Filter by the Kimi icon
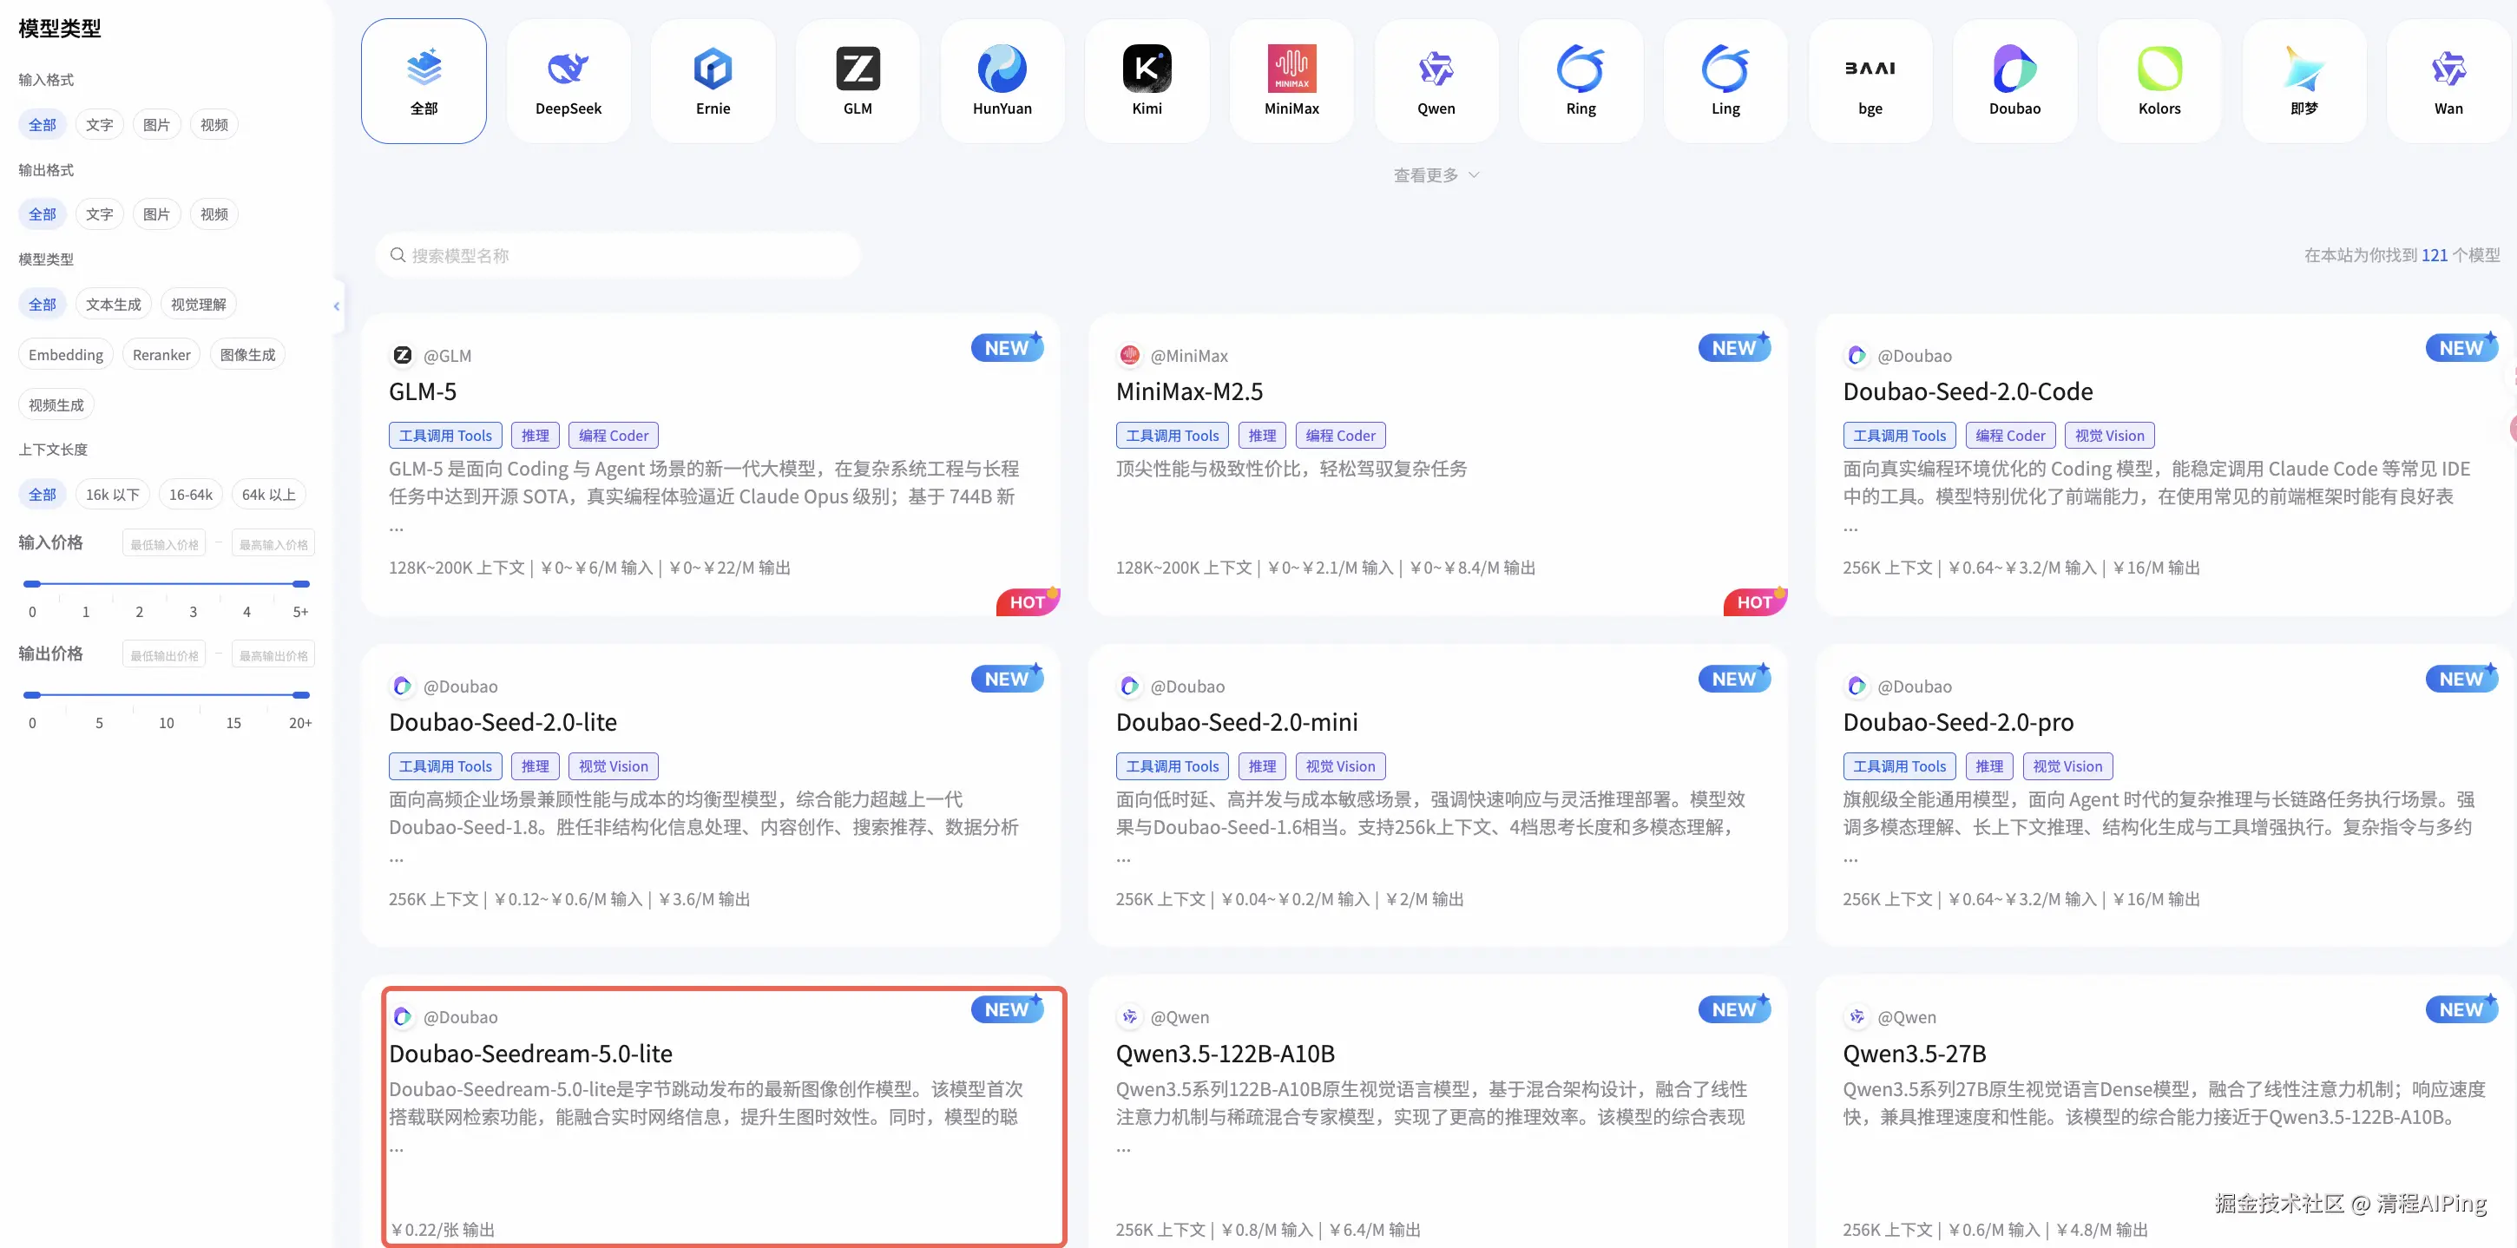The image size is (2517, 1248). click(1147, 69)
